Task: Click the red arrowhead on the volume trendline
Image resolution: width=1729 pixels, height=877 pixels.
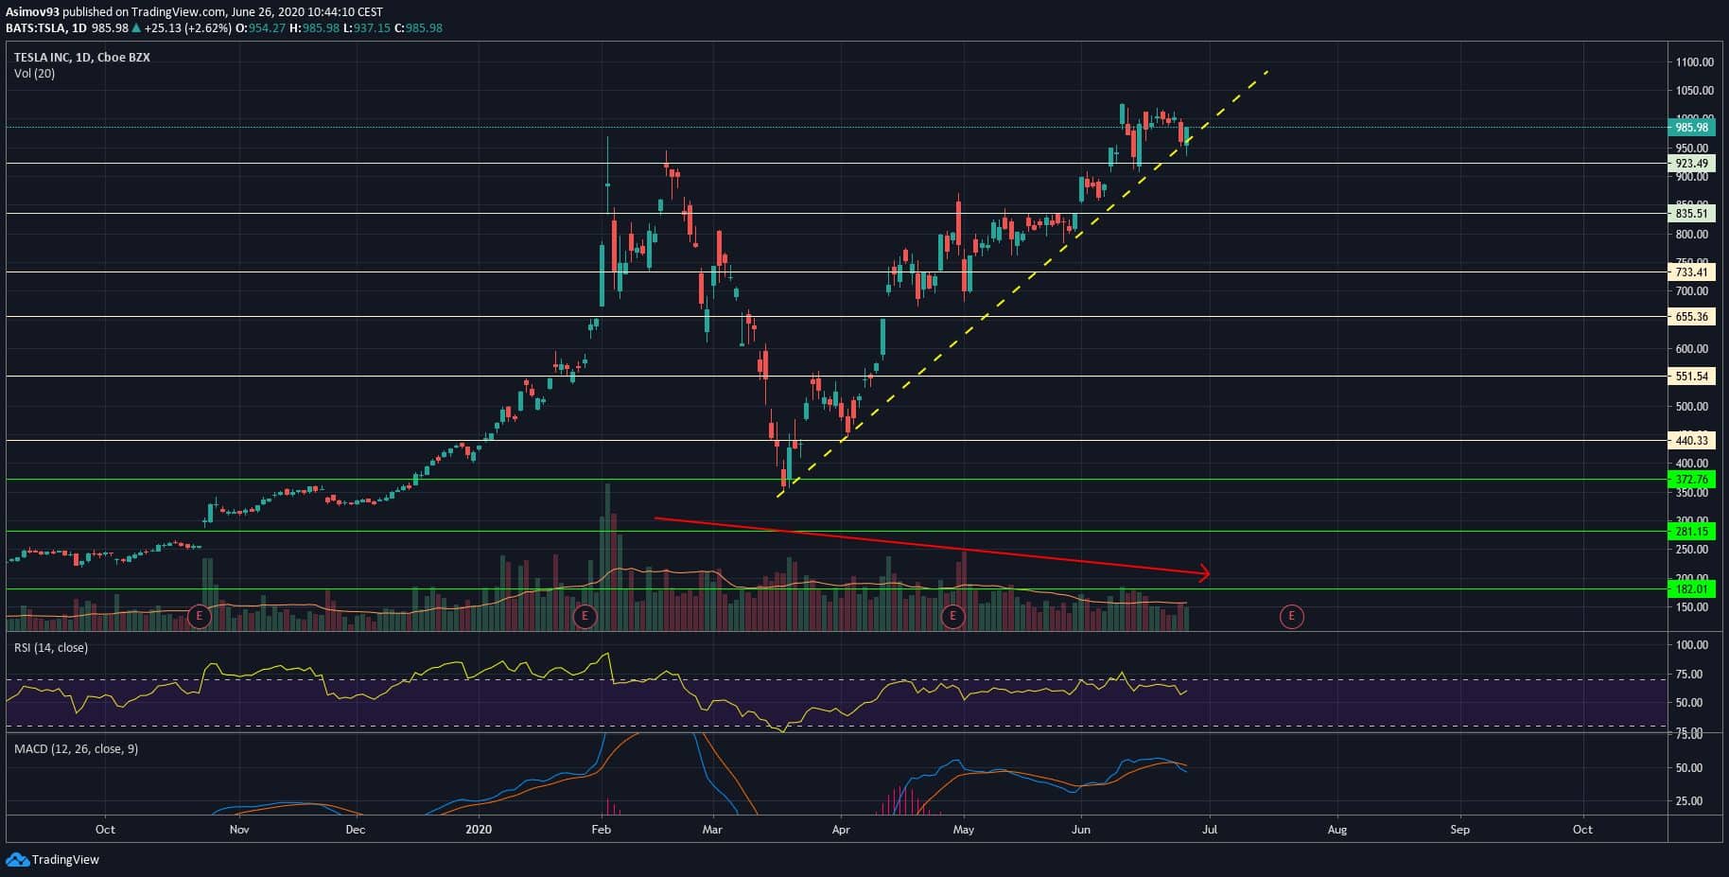Action: tap(1204, 571)
